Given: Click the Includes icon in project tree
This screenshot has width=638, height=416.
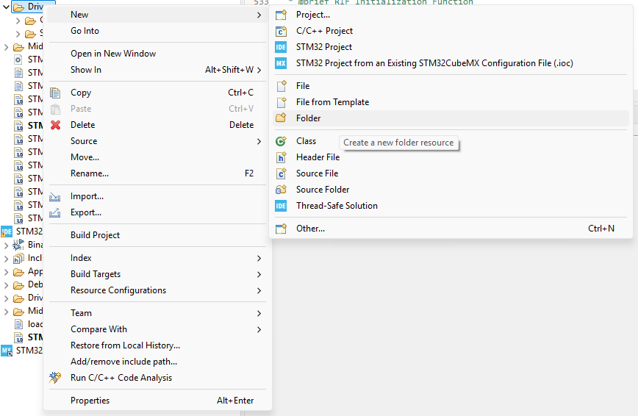Looking at the screenshot, I should click(x=18, y=259).
